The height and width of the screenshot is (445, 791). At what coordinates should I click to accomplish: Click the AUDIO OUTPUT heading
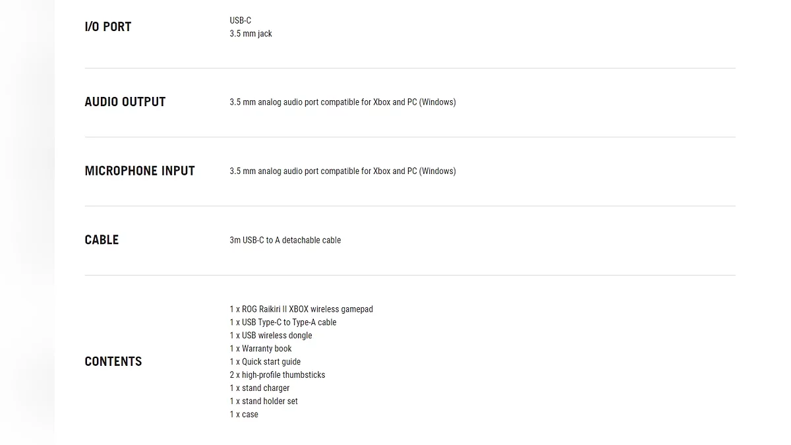coord(125,102)
